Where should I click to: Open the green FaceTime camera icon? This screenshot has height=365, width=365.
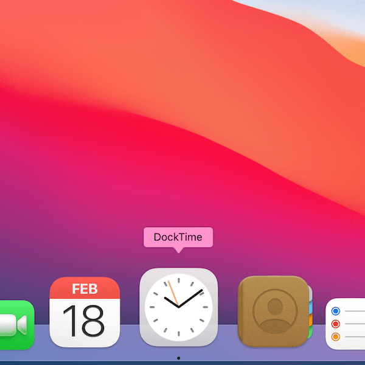coord(17,325)
